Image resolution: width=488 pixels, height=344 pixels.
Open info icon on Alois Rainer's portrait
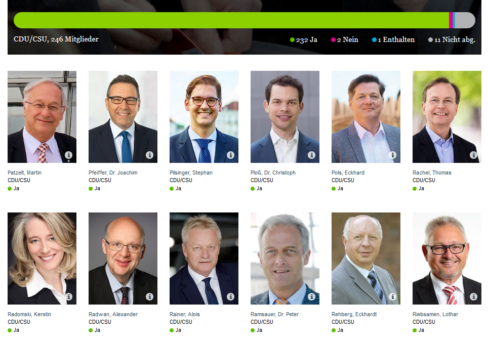coord(230,297)
